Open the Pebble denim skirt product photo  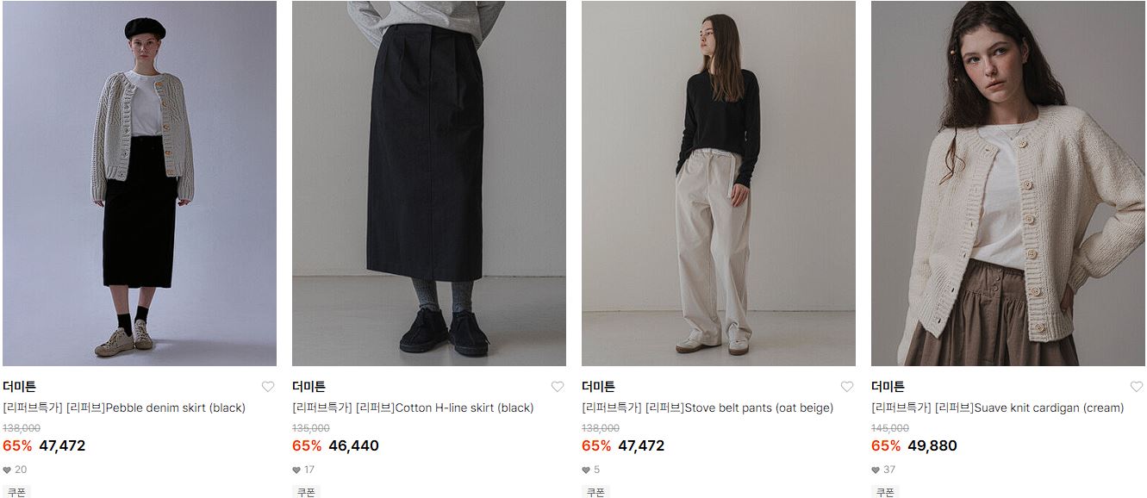(x=140, y=184)
